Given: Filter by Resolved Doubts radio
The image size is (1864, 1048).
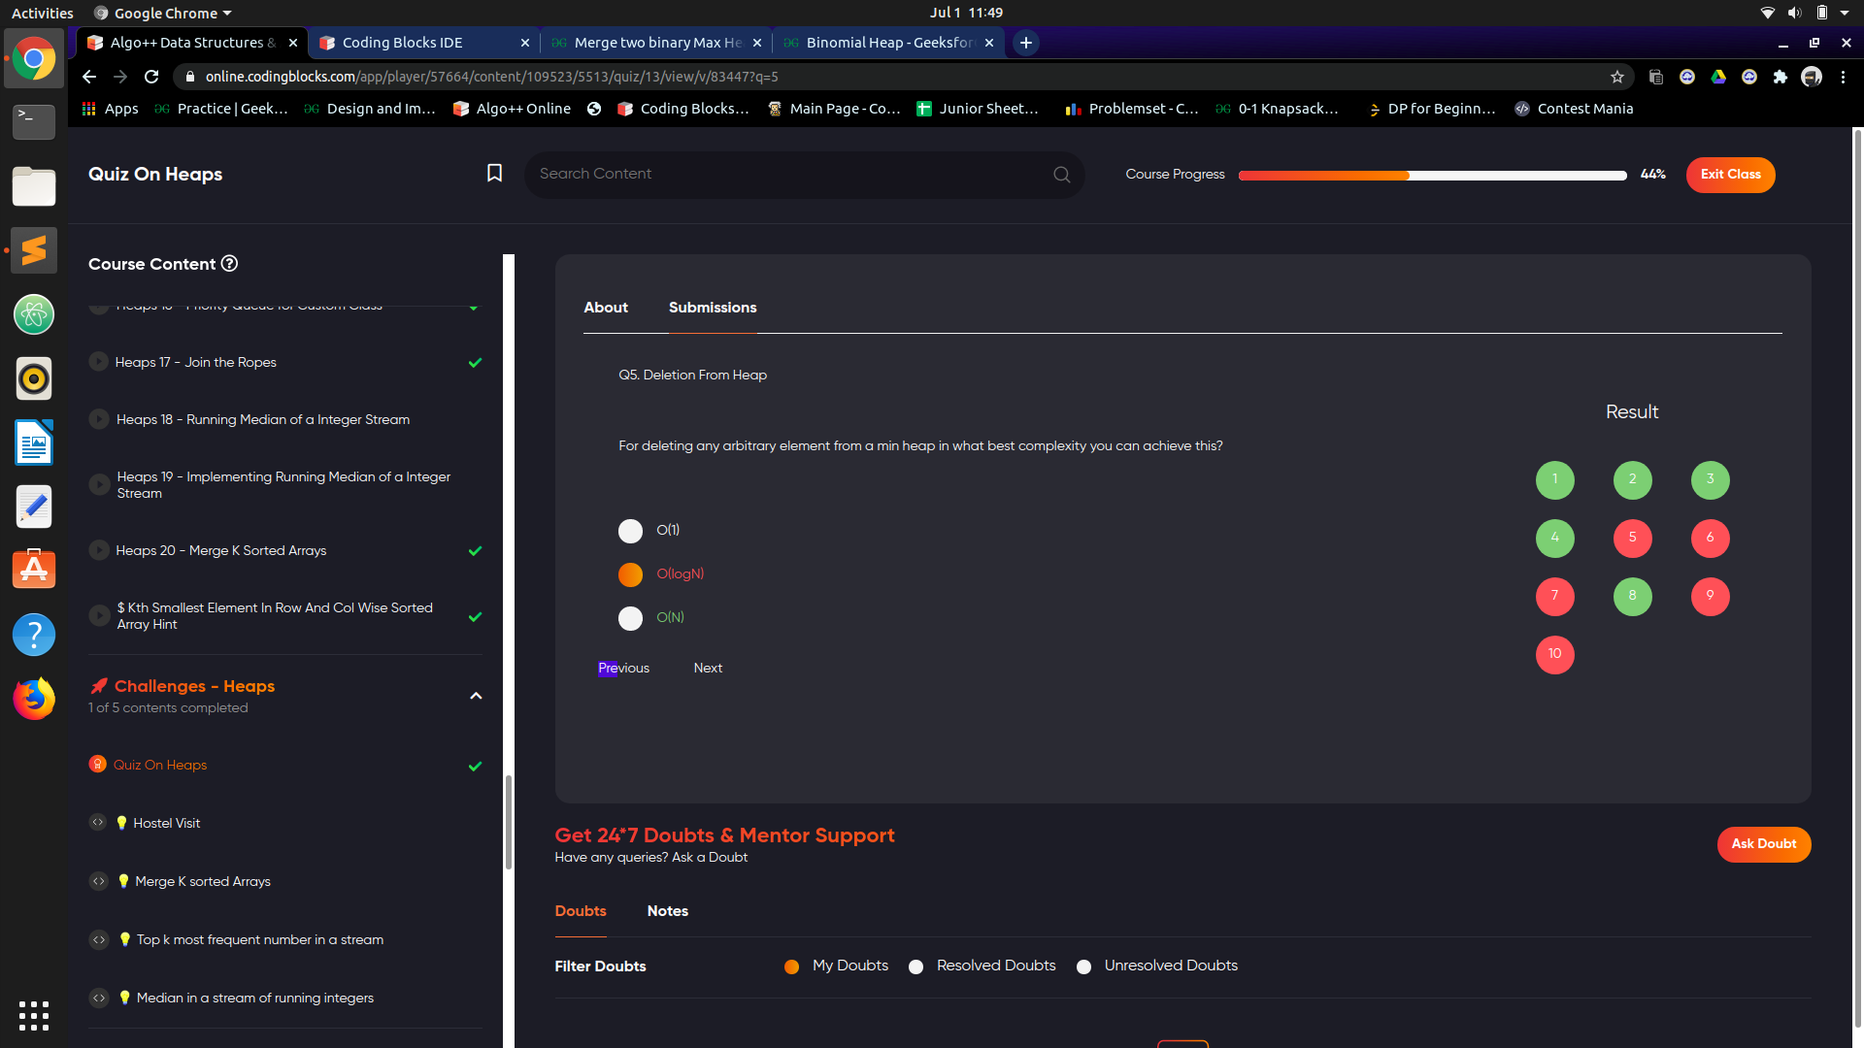Looking at the screenshot, I should 915,966.
